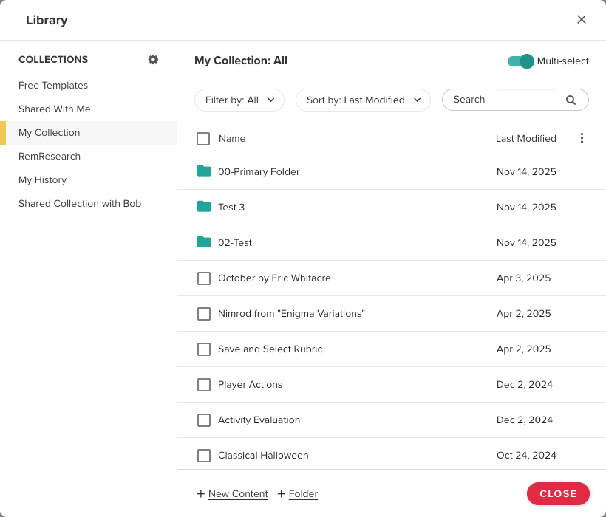Tick the October by Eric Whitacre checkbox

tap(204, 278)
